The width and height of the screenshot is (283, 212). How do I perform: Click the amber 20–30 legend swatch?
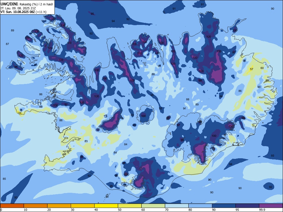click(59, 206)
